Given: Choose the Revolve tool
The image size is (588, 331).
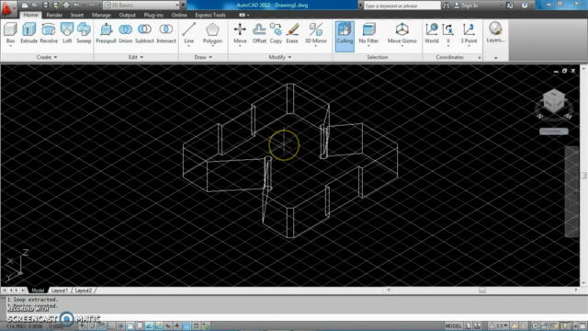Looking at the screenshot, I should [x=49, y=33].
